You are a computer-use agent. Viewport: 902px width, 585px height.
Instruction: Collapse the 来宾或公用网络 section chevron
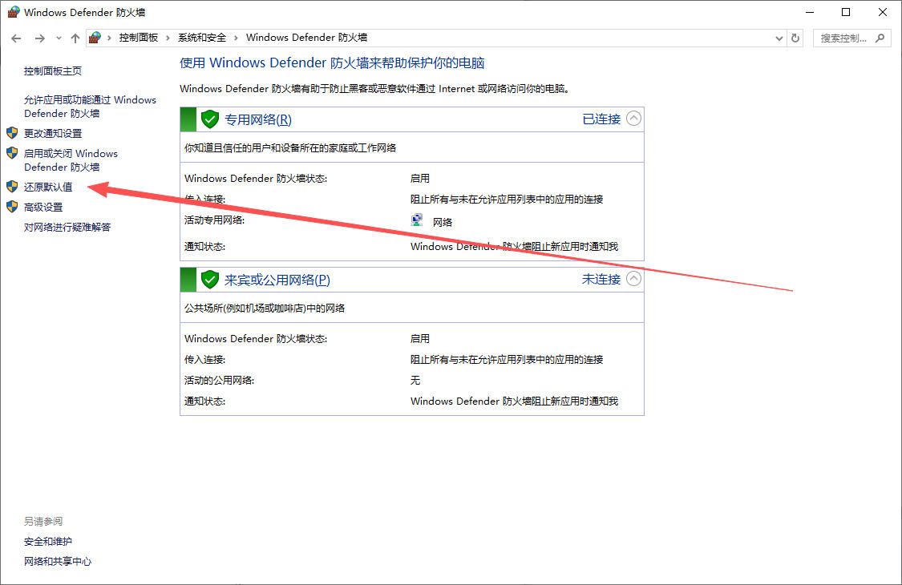pyautogui.click(x=633, y=280)
